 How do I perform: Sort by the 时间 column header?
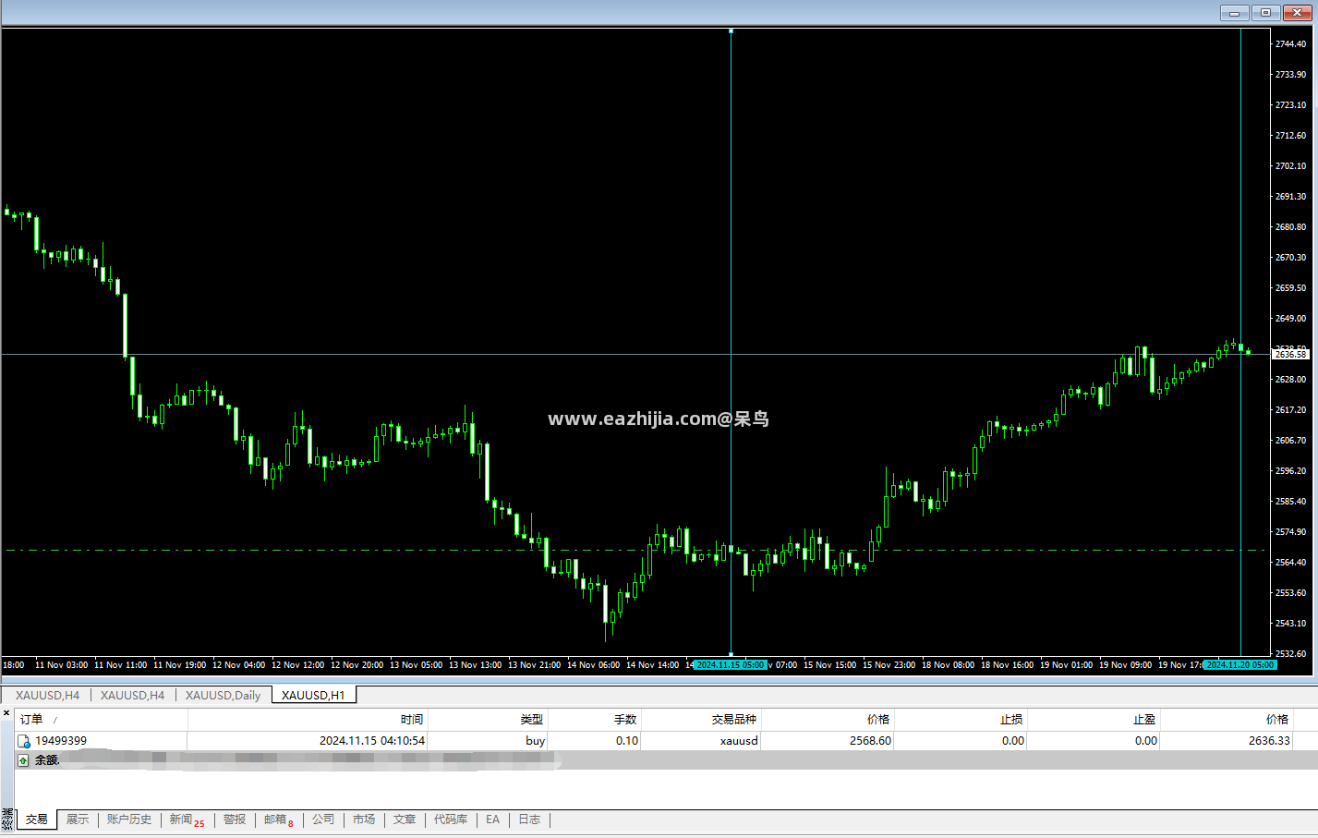pos(308,719)
